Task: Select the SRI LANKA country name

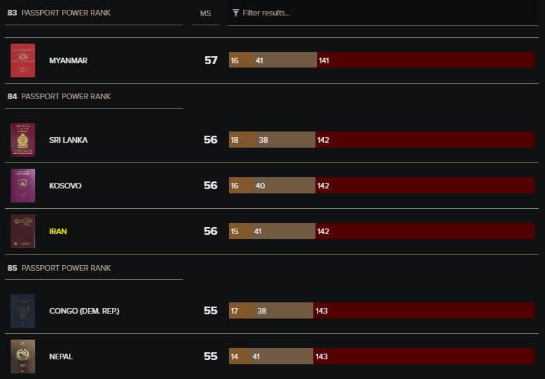Action: click(x=68, y=140)
